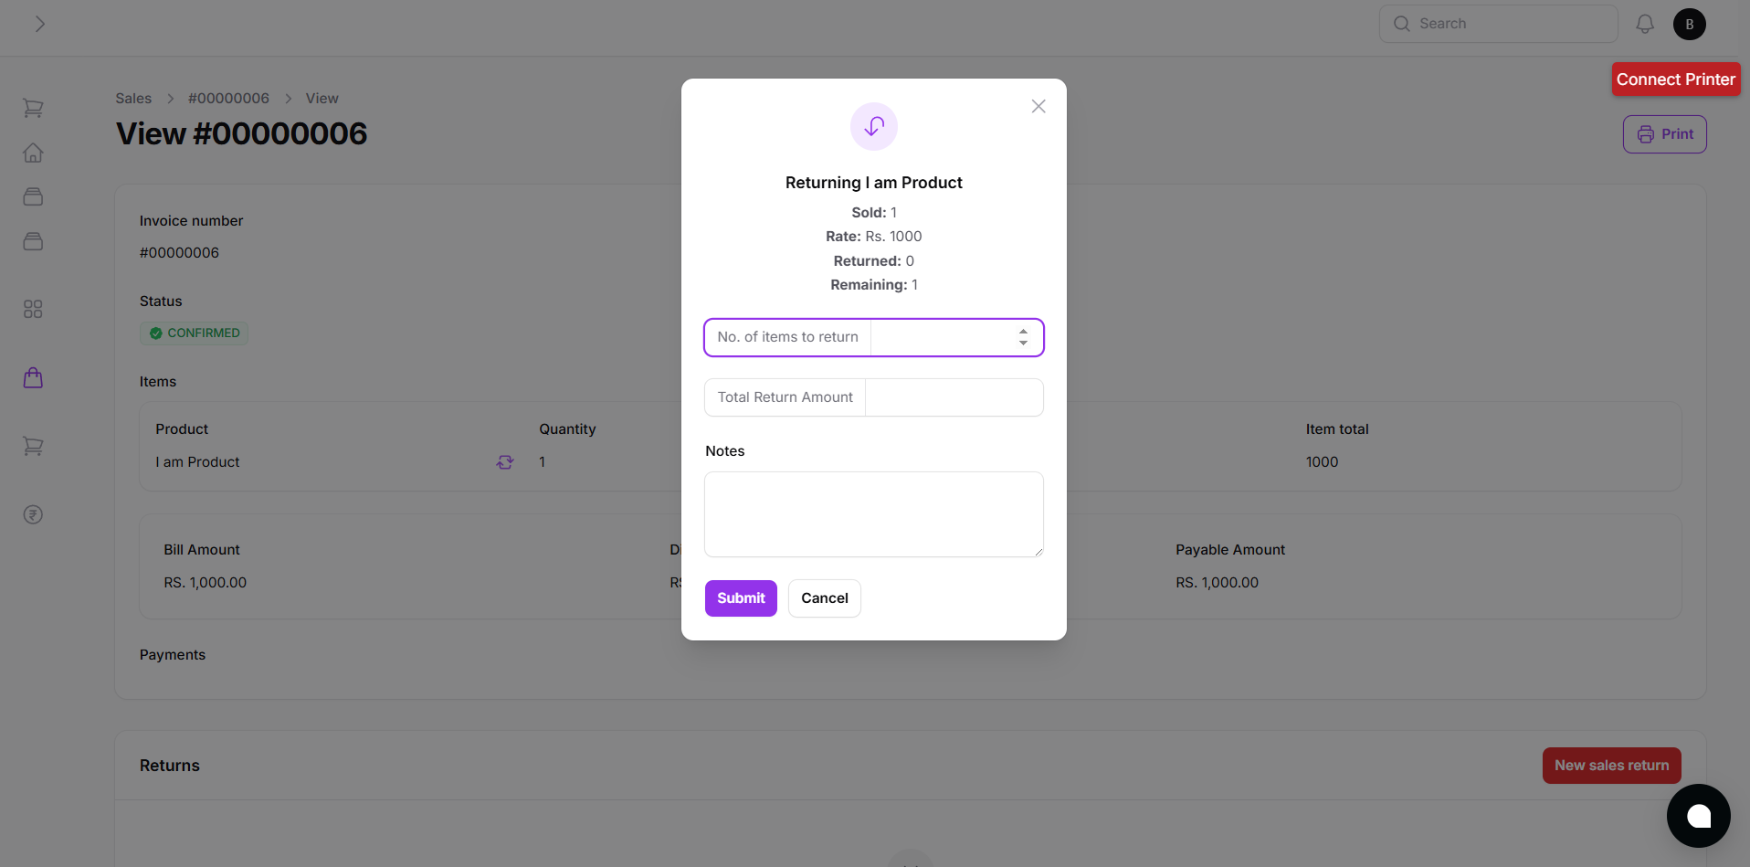The width and height of the screenshot is (1750, 867).
Task: Open the wallet icon in the sidebar
Action: tap(33, 196)
